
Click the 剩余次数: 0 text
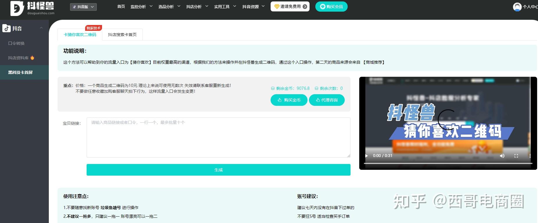point(331,88)
